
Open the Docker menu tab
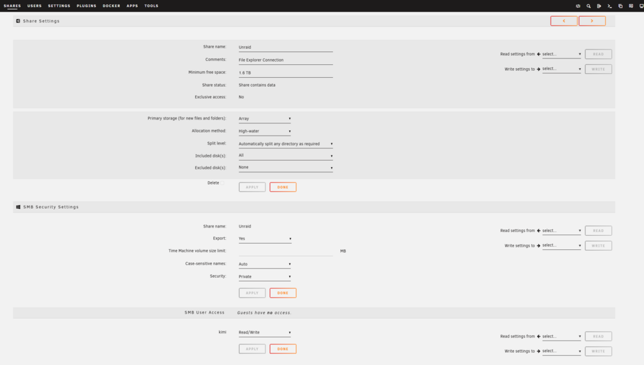click(111, 6)
